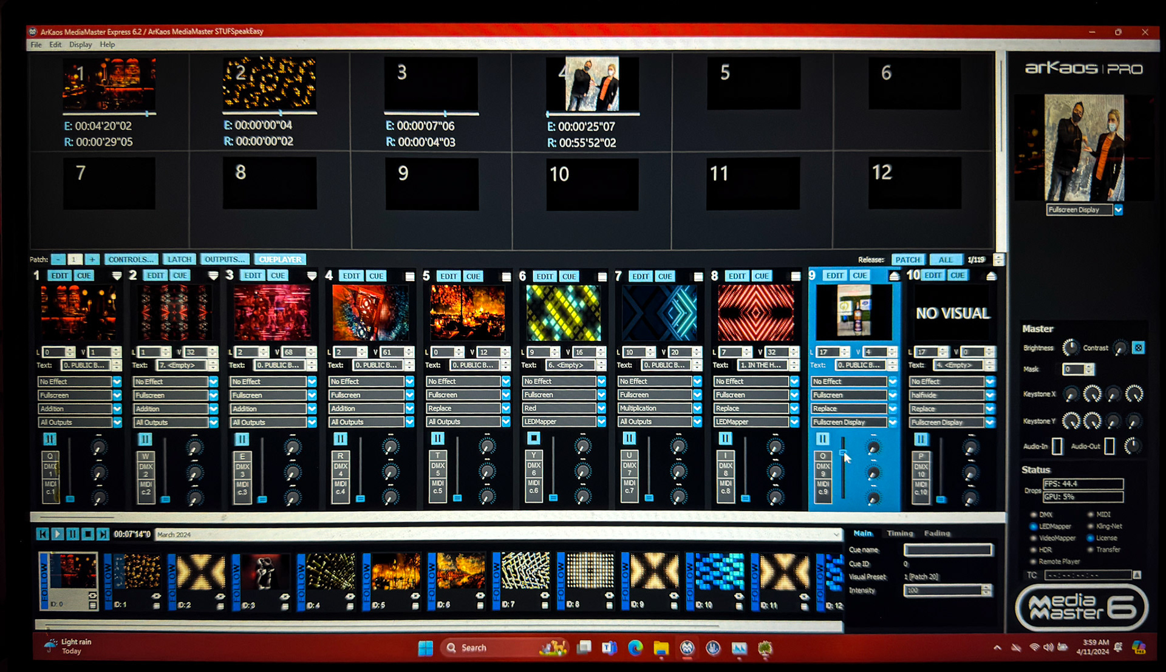Click the plus button next to Patch

(x=92, y=260)
